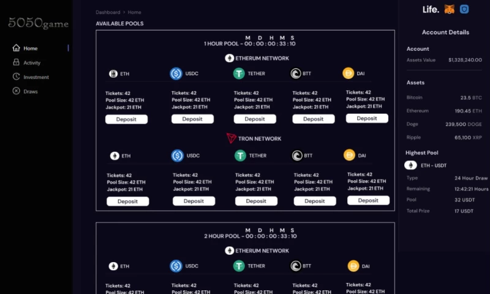Deposit into Ethereum Network ETH pool
Viewport: 490px width, 294px height.
tap(126, 119)
